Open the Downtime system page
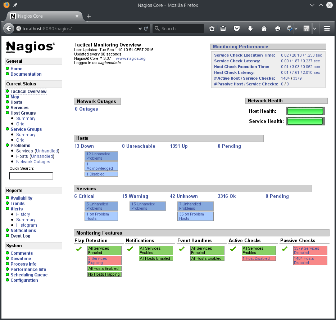Viewport: 336px width, 320px height. click(x=21, y=259)
